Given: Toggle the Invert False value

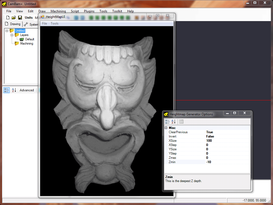Looking at the screenshot, I should pyautogui.click(x=210, y=136).
